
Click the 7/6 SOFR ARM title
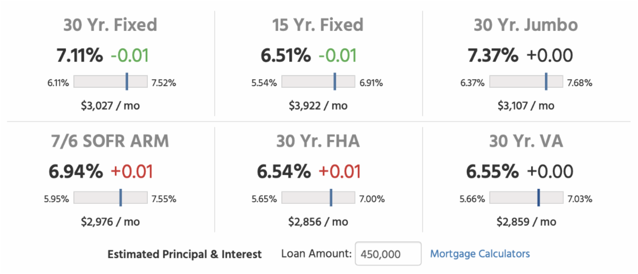pos(110,141)
